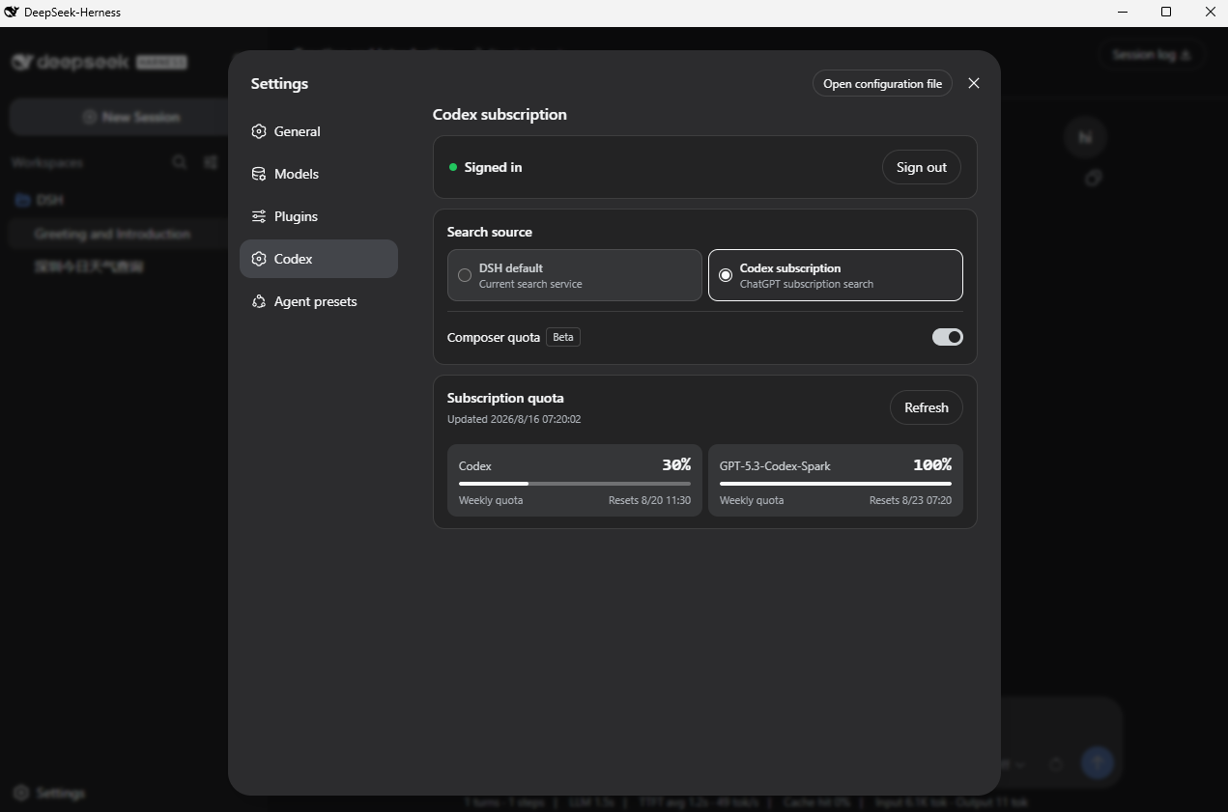Click the 'Search source' heading
The width and height of the screenshot is (1228, 812).
490,232
